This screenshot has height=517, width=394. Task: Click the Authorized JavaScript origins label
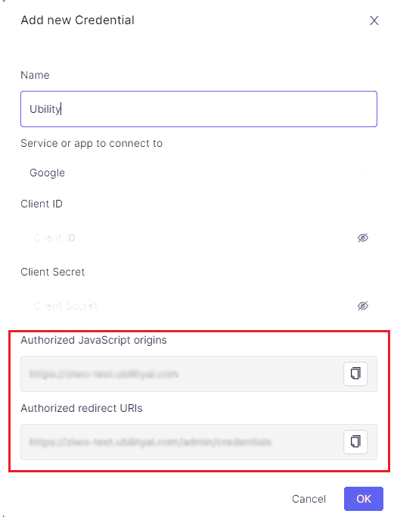(94, 341)
